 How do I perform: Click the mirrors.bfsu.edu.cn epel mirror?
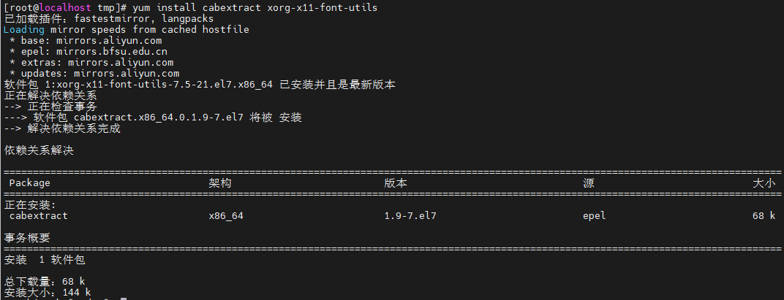111,51
